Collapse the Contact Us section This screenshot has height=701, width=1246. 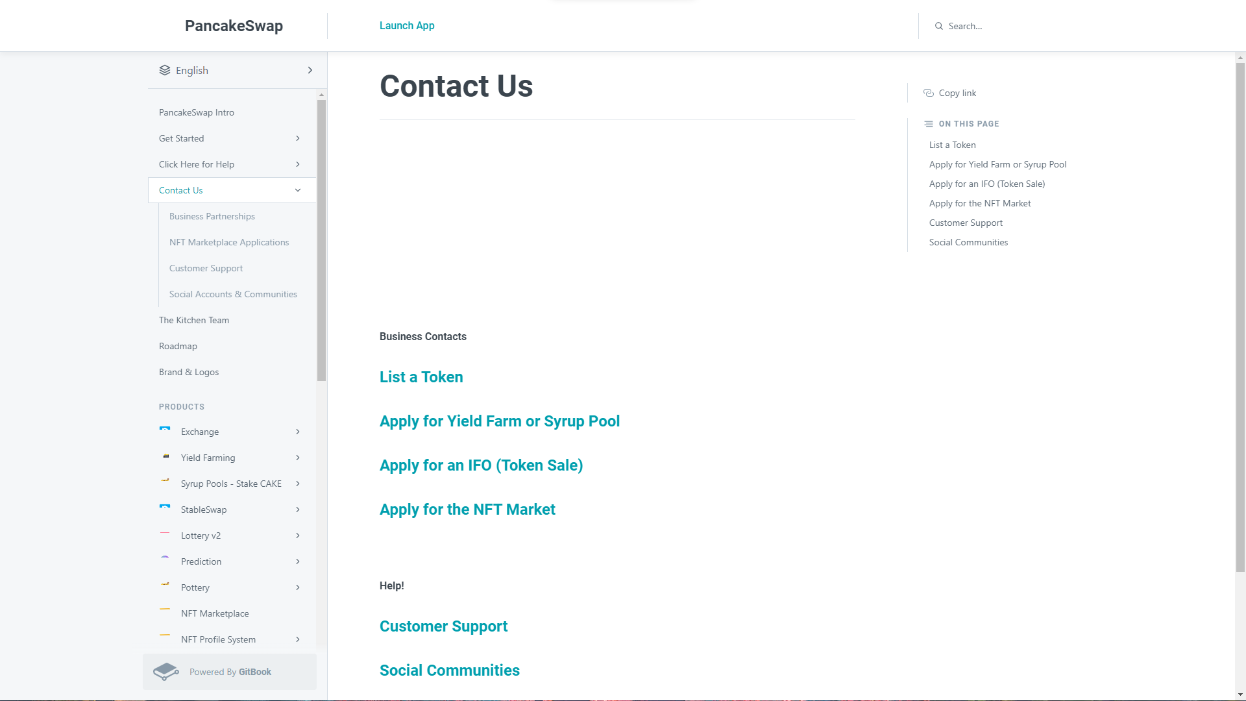298,190
